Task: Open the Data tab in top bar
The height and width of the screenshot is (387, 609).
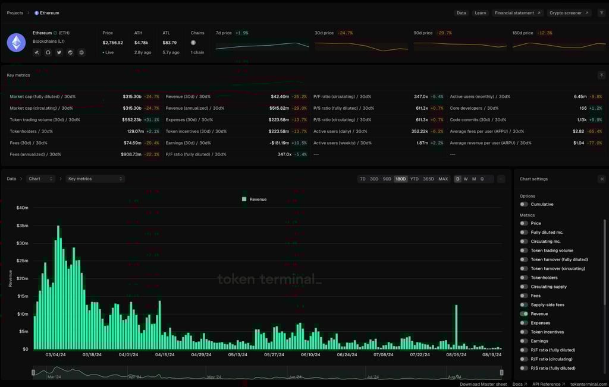Action: 462,13
